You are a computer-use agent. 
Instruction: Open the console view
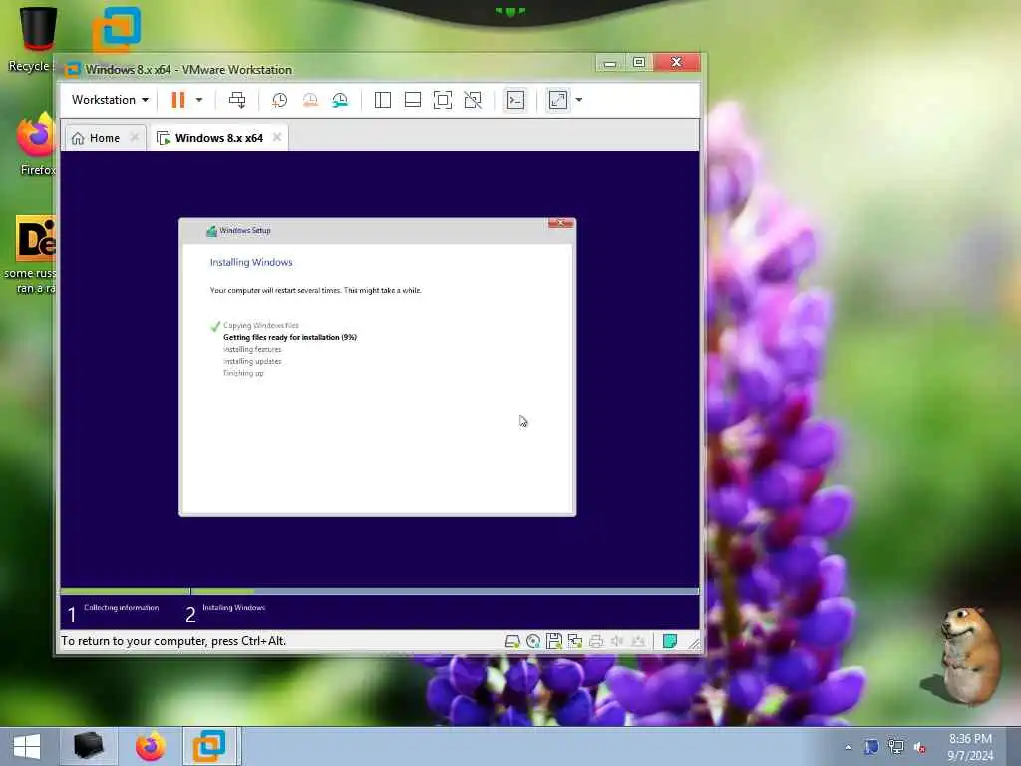[515, 100]
